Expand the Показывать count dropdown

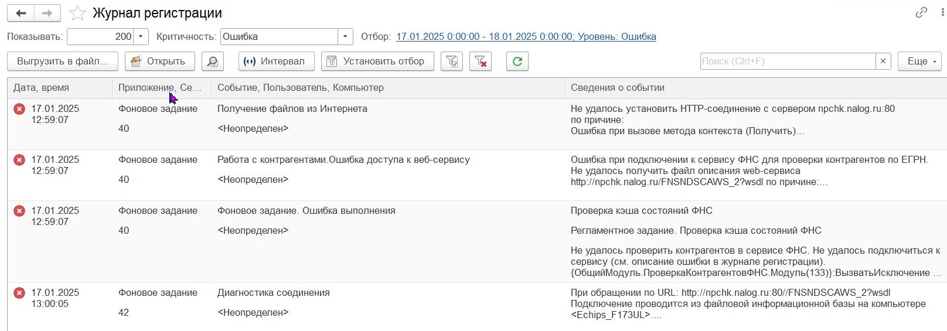[141, 36]
